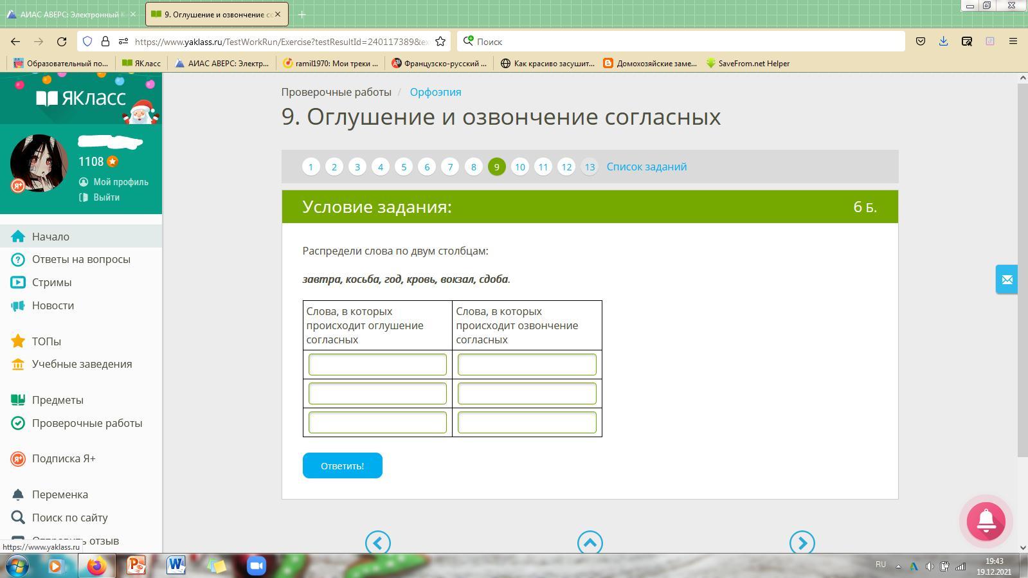
Task: Click the up arrow circle icon
Action: 590,543
